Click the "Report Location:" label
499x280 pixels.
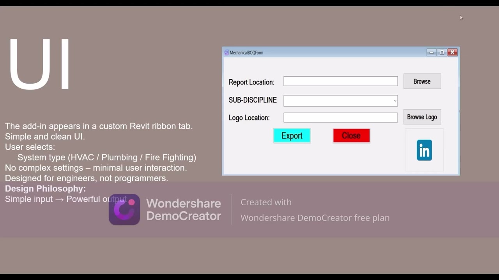pos(251,82)
